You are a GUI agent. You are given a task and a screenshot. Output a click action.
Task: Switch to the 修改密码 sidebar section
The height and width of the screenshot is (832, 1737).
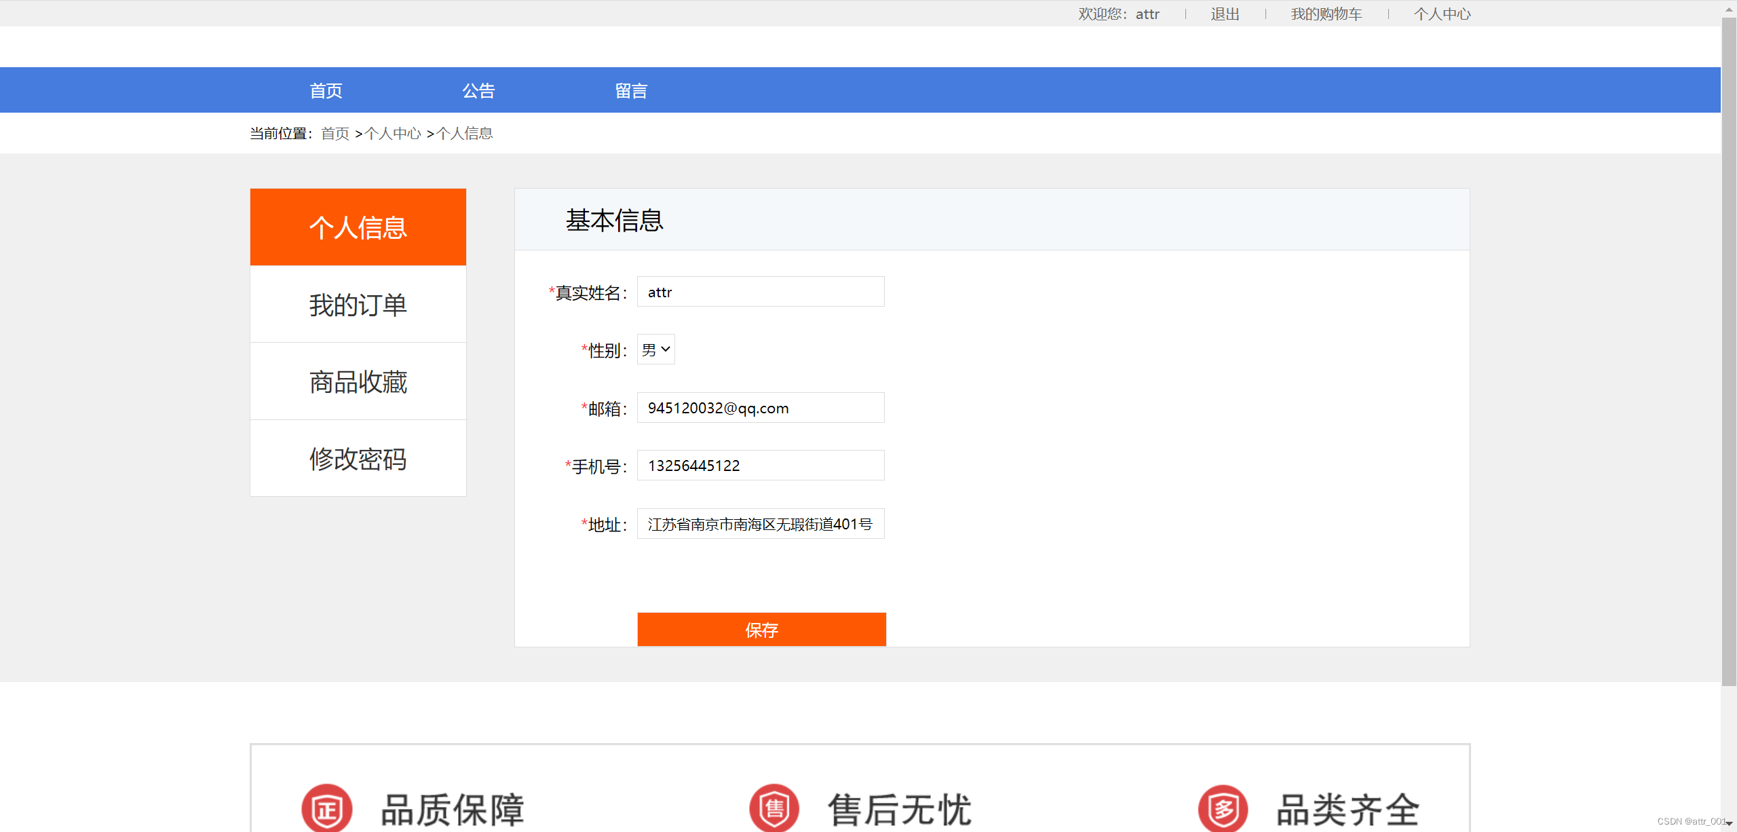tap(358, 459)
